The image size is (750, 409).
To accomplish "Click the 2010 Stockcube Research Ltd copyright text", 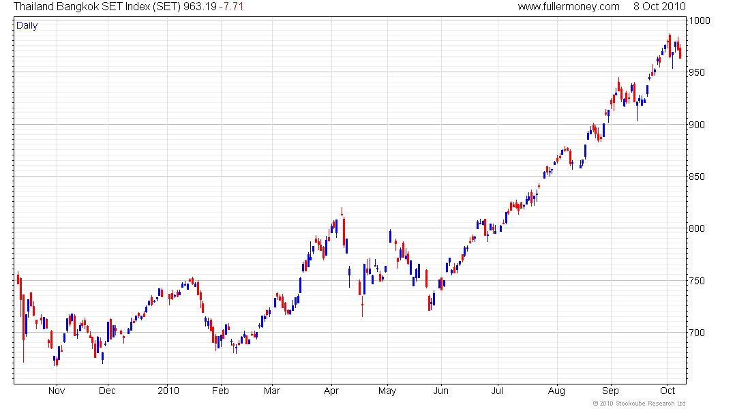I will 639,404.
